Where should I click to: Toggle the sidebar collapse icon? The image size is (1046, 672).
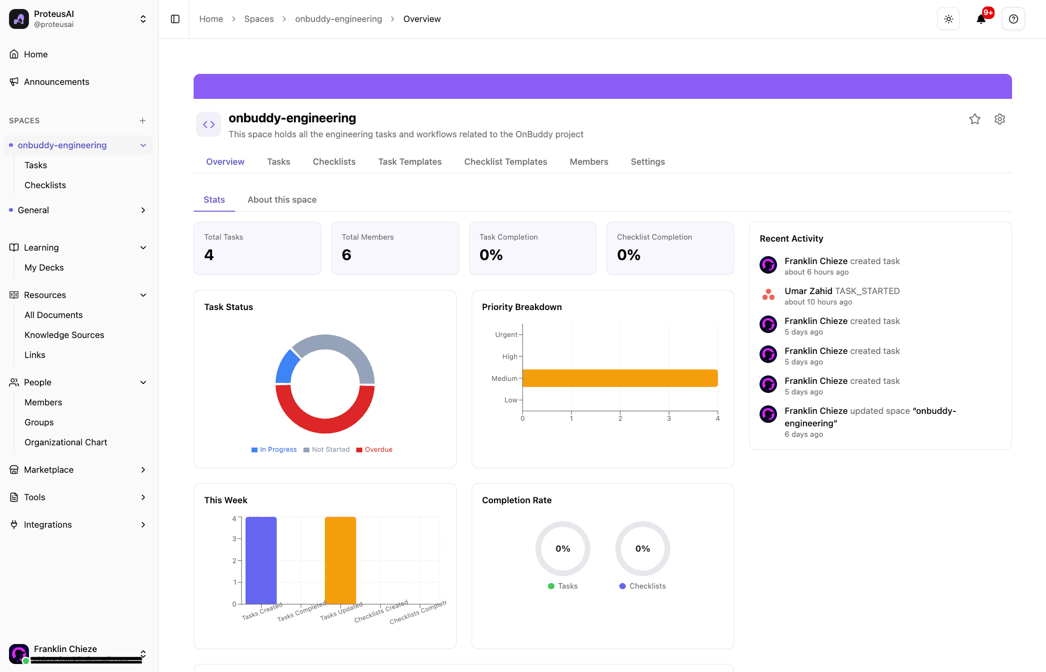click(175, 19)
